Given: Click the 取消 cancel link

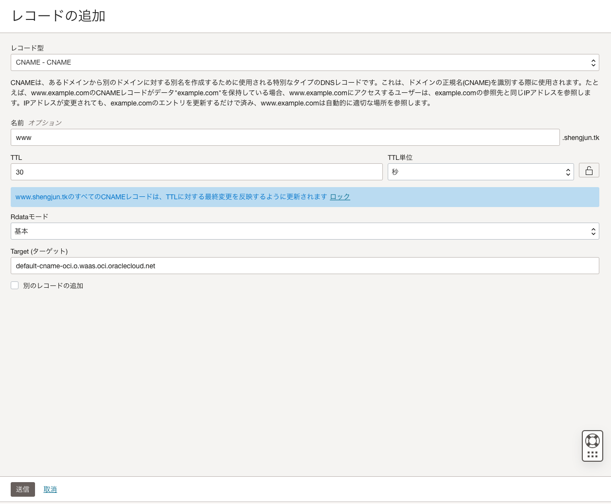Looking at the screenshot, I should pyautogui.click(x=50, y=489).
